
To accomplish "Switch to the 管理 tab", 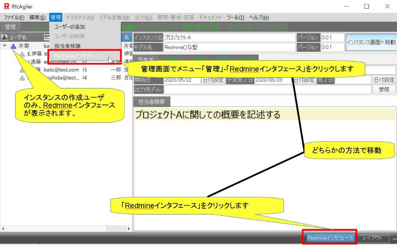I will click(10, 27).
